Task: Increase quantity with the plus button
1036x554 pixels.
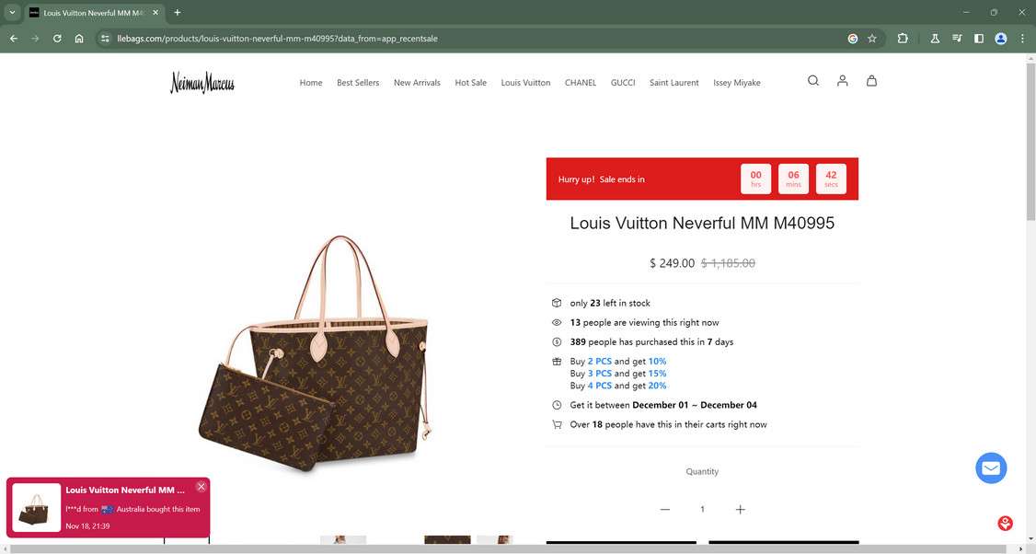Action: (740, 509)
